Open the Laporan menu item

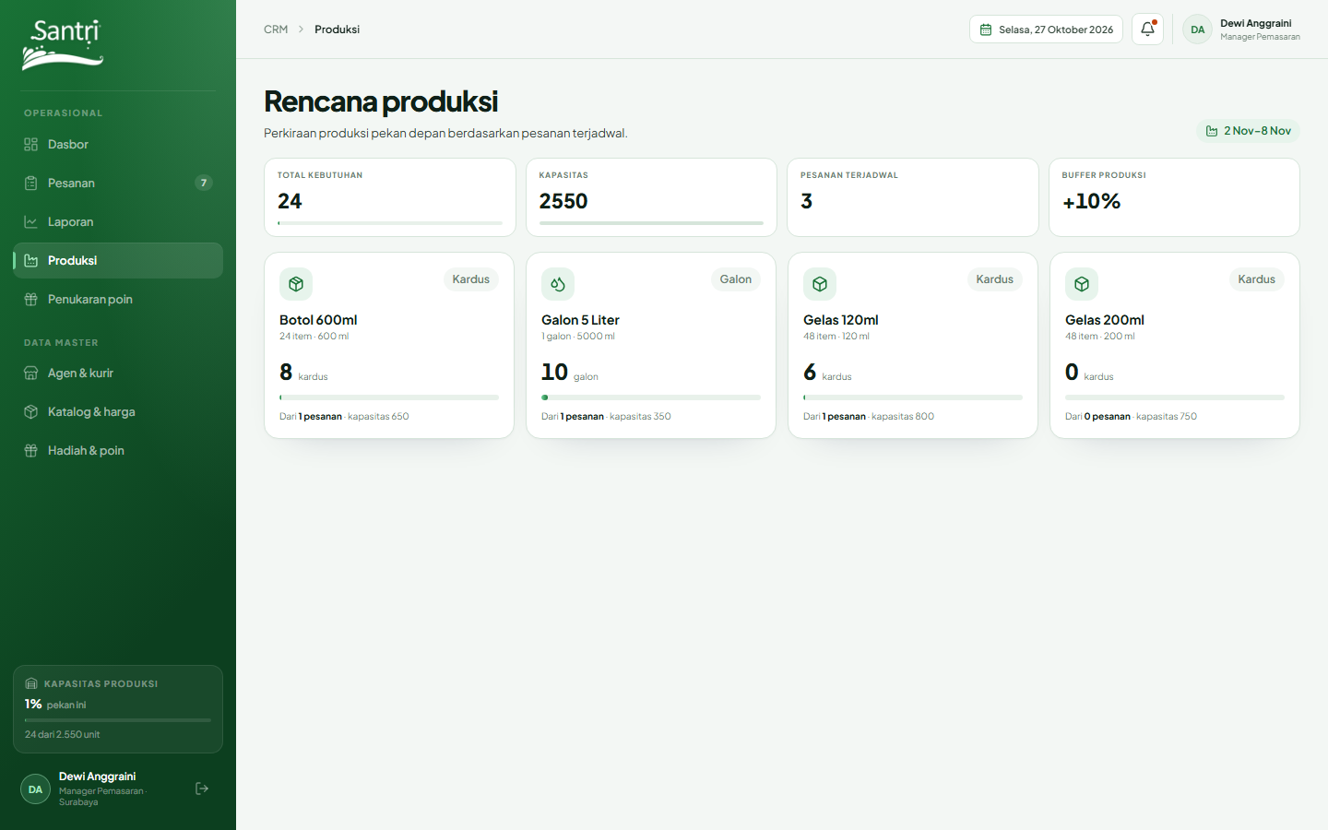118,222
